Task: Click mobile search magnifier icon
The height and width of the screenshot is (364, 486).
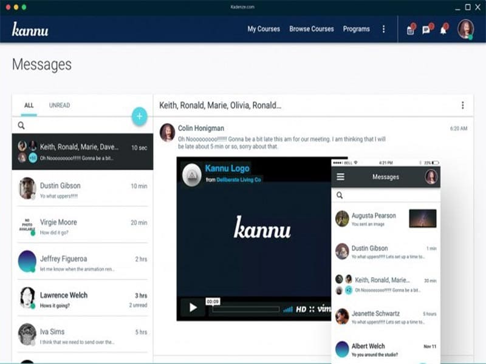Action: click(340, 195)
